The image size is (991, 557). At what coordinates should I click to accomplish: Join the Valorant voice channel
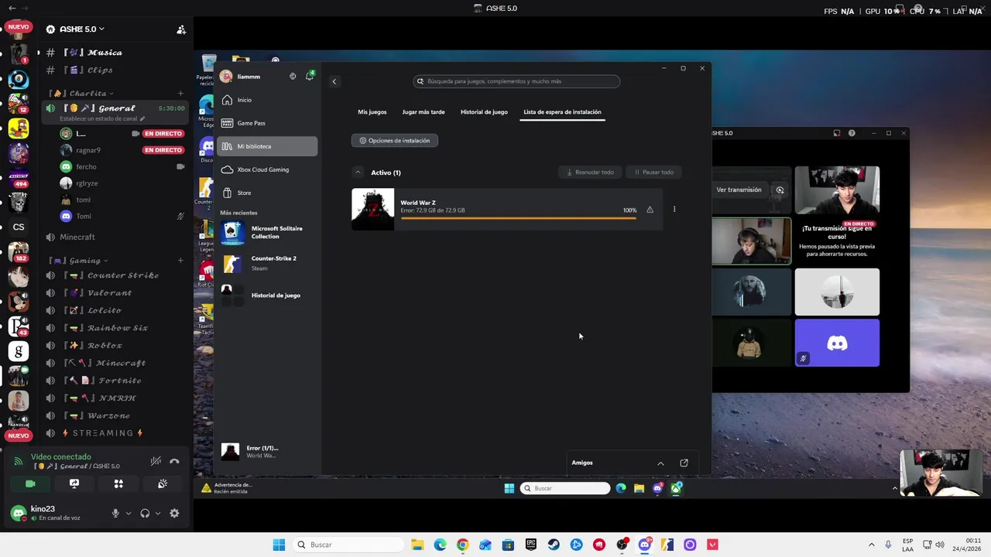pos(116,293)
